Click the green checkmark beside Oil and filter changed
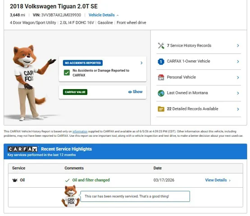This screenshot has height=216, width=250. pos(67,180)
